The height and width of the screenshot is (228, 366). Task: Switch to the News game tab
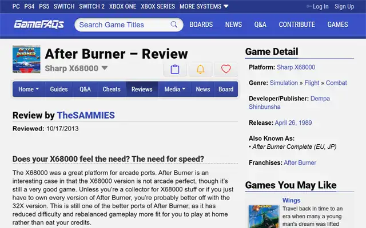tap(203, 89)
